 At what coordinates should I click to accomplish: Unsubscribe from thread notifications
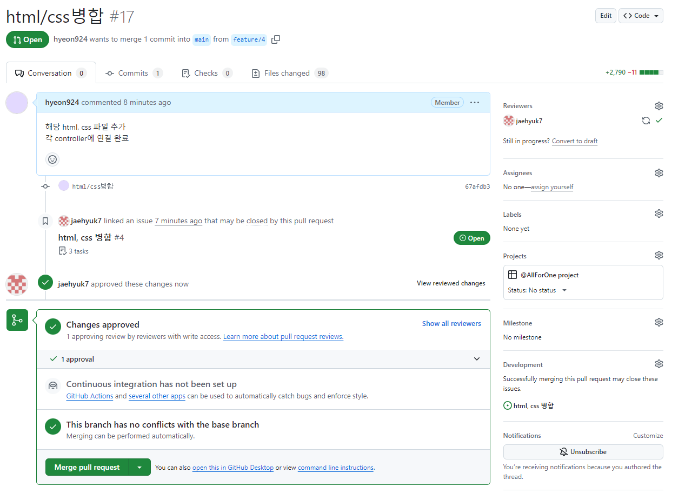583,451
